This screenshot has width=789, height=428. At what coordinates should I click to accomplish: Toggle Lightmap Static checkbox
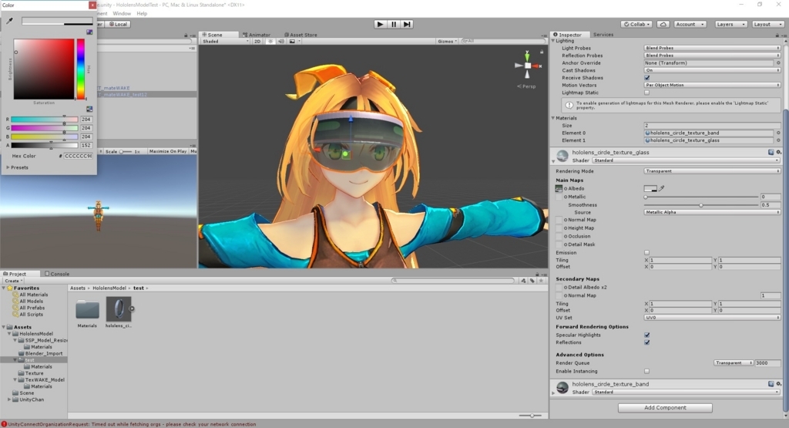[647, 93]
